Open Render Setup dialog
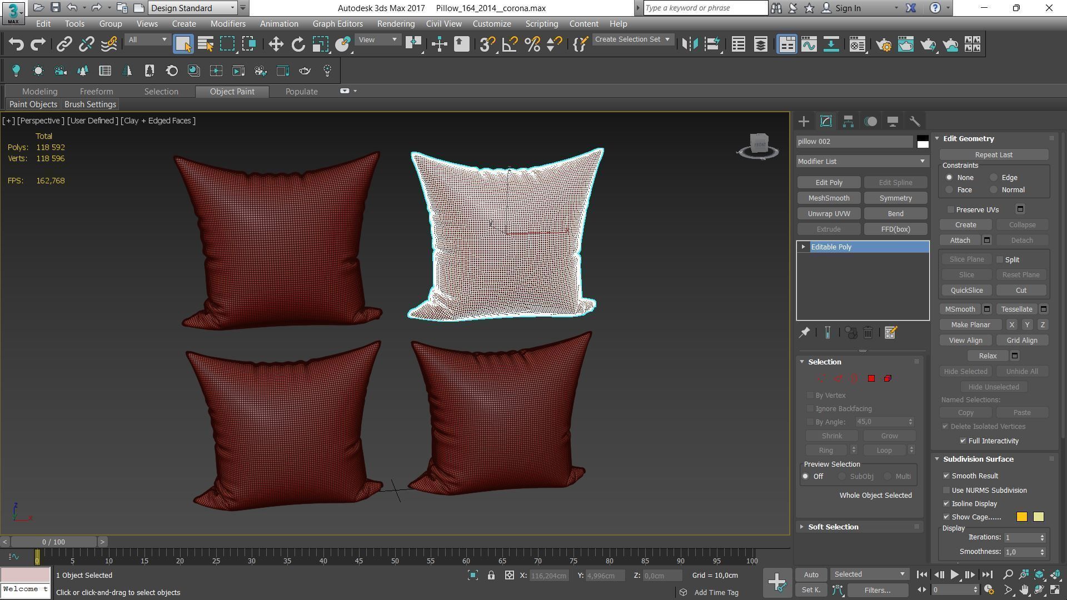Viewport: 1067px width, 600px height. point(884,44)
